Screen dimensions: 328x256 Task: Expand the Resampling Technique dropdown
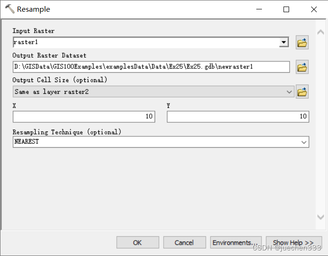pos(304,142)
